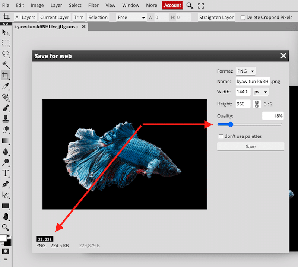Click the Quality percentage field 18%
This screenshot has width=298, height=267.
273,116
